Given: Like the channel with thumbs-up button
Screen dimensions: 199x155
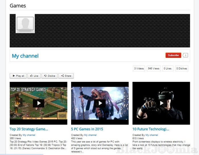Looking at the screenshot, I should click(x=34, y=76).
